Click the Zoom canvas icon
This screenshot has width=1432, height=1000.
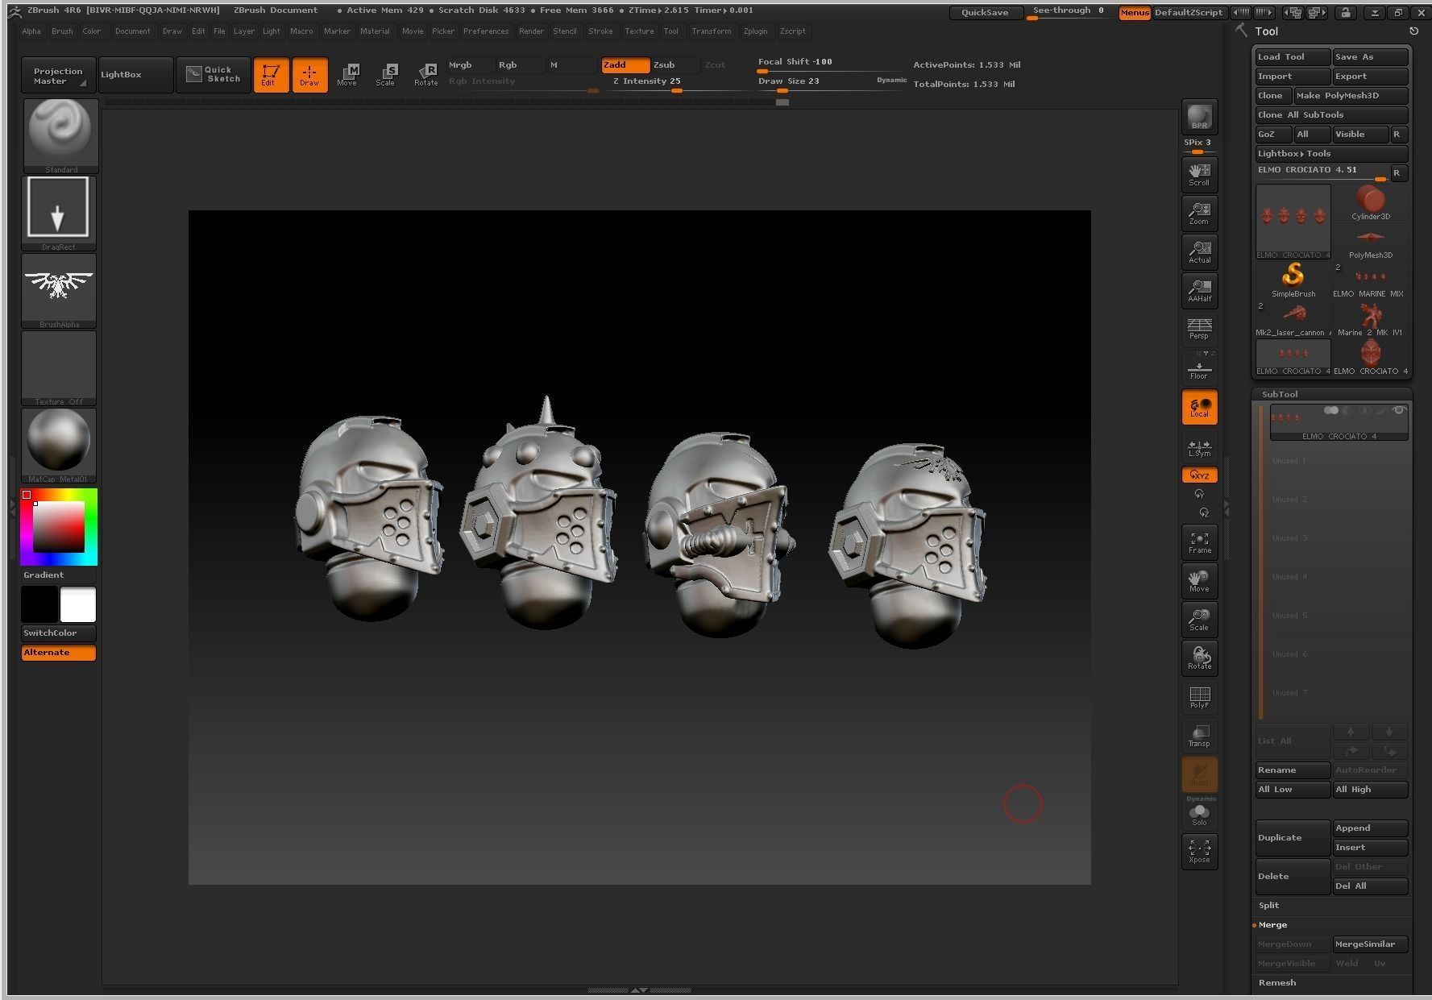[x=1199, y=213]
